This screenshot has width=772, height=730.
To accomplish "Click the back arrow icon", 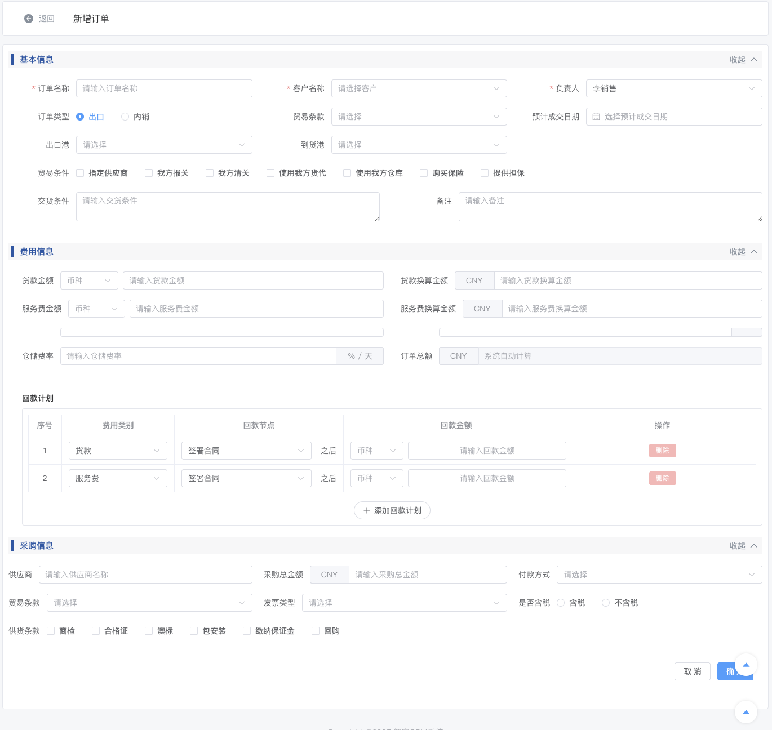I will coord(29,19).
